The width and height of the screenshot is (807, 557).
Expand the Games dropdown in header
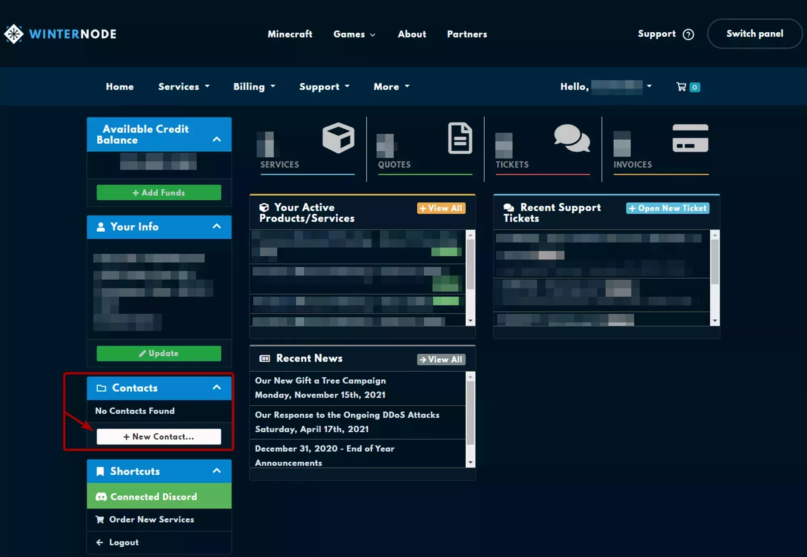pyautogui.click(x=354, y=34)
